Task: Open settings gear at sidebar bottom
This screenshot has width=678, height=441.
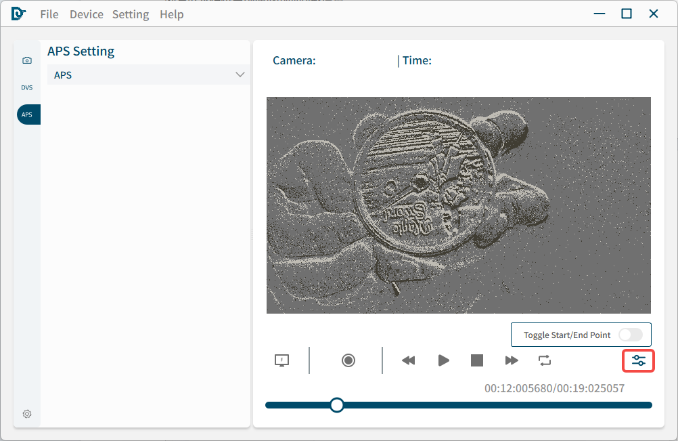Action: click(27, 414)
